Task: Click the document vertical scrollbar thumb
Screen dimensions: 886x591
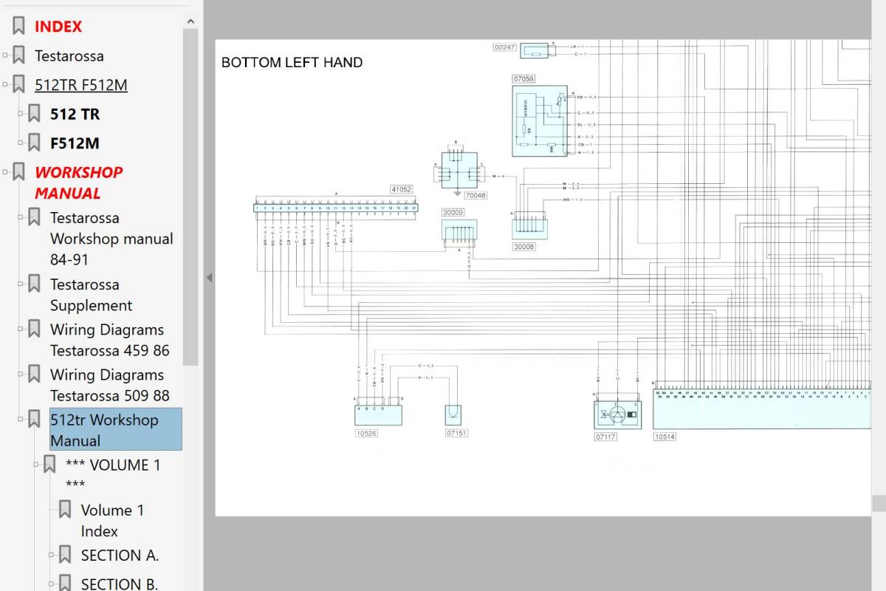Action: click(879, 503)
